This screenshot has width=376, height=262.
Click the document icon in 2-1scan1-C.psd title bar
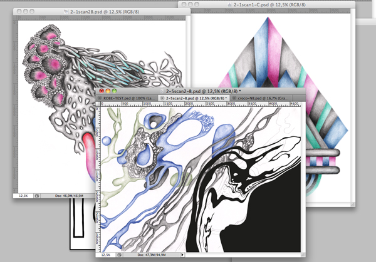click(x=230, y=5)
